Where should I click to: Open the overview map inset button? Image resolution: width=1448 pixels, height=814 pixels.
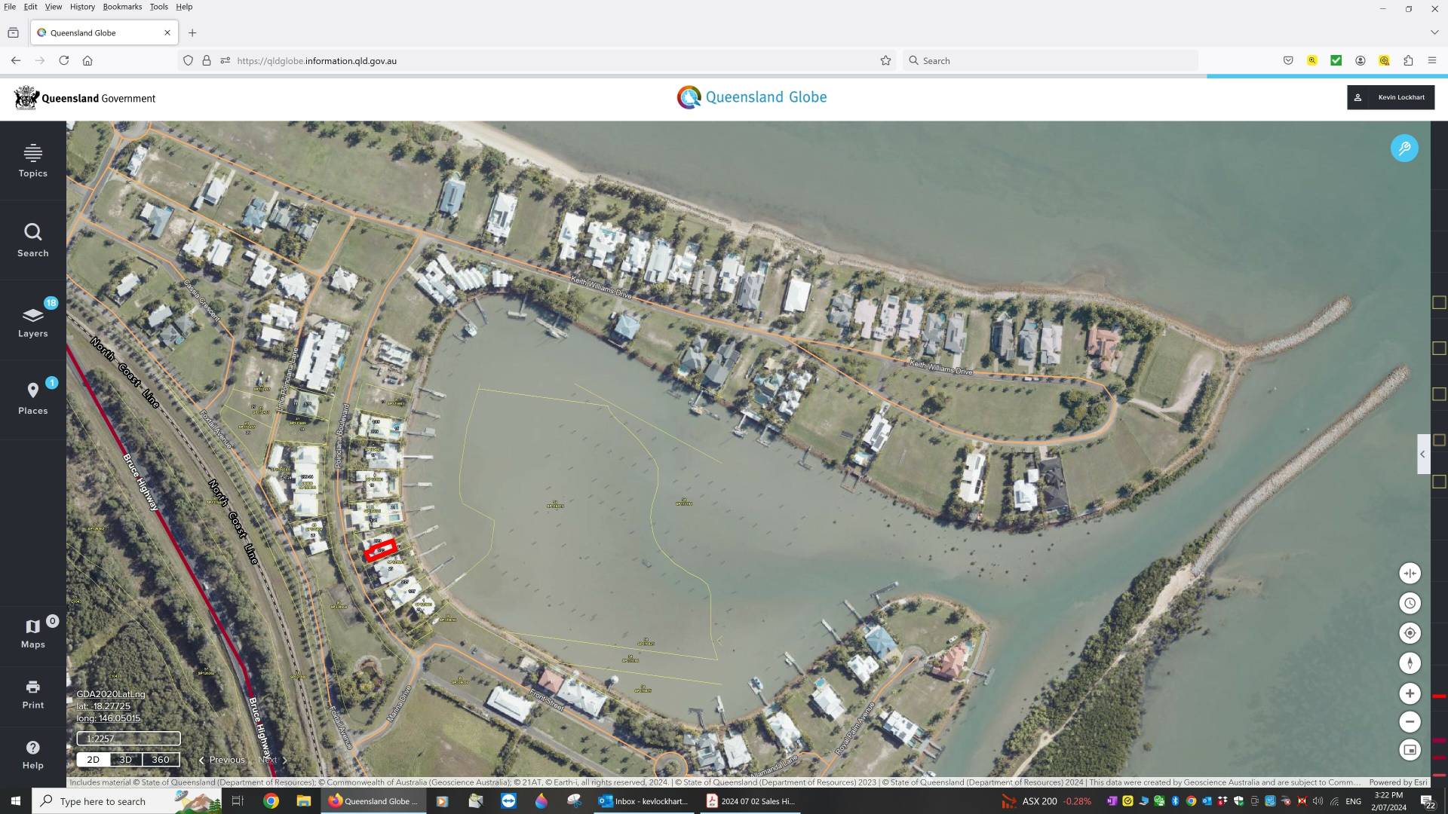coord(1409,750)
